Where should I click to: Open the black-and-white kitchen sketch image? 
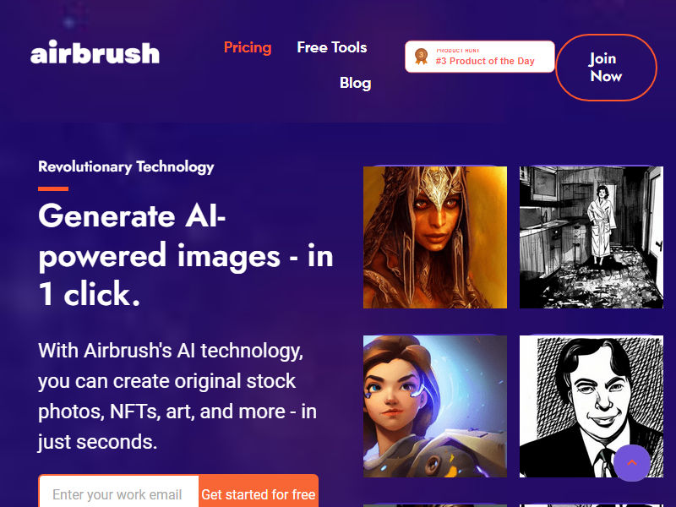point(591,237)
